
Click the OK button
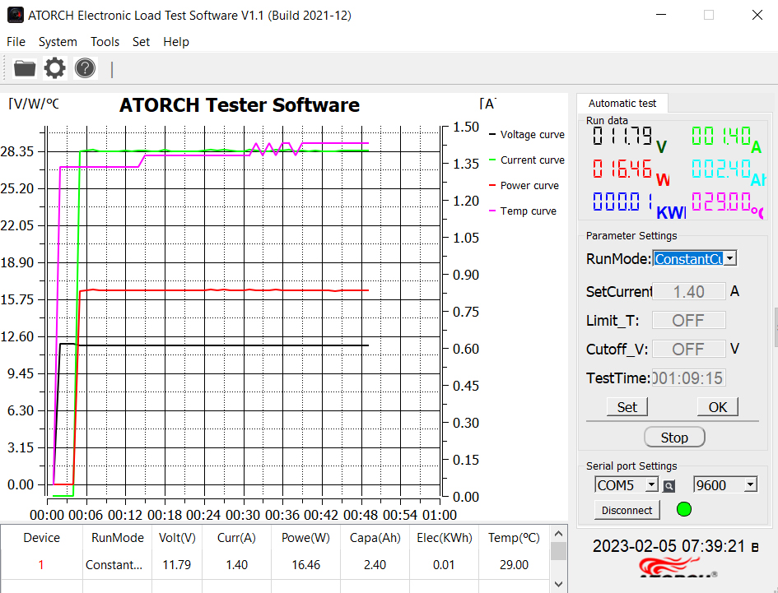point(717,407)
